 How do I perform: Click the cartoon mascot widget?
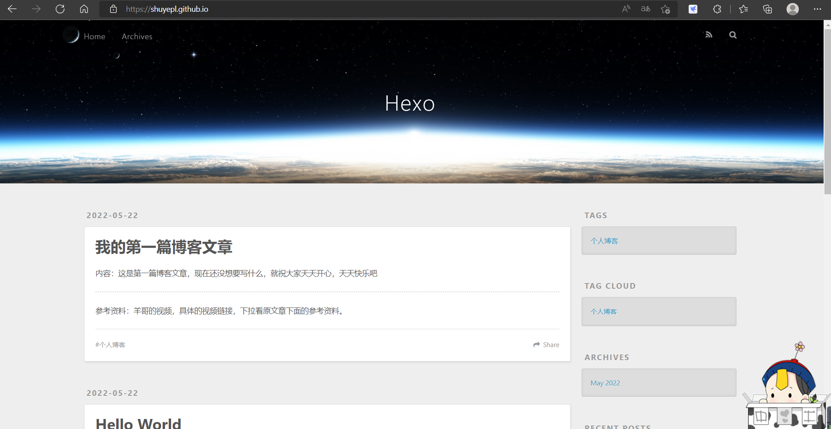(786, 392)
